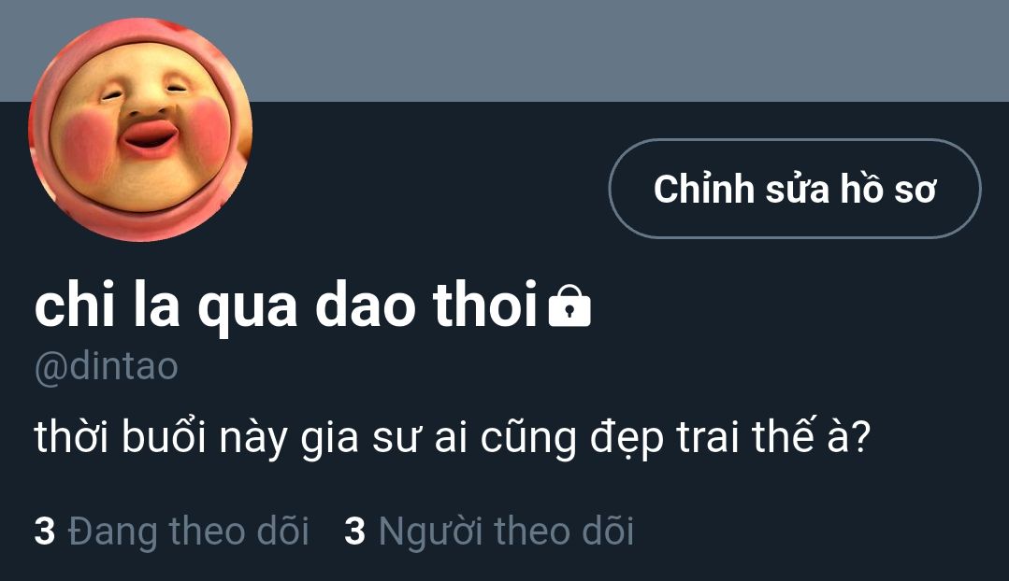Click the word 'thời buổi' starting the bio
Screen dimensions: 1009x581
click(x=121, y=438)
